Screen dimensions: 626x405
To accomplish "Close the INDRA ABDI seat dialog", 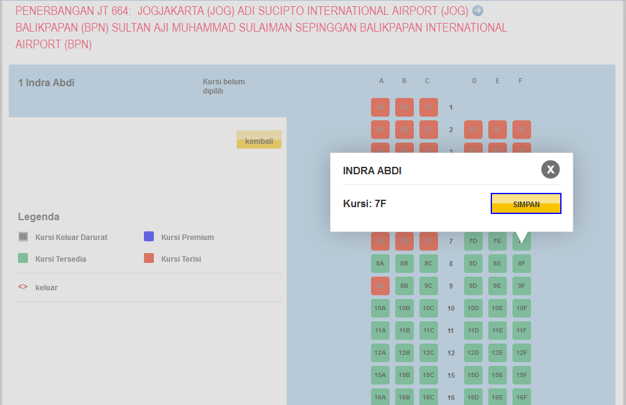I will [550, 169].
